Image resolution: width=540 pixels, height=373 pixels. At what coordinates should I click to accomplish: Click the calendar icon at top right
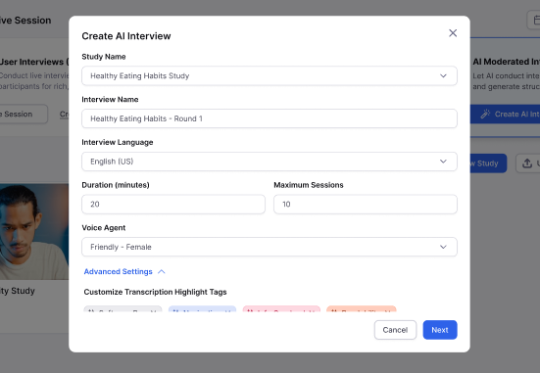(x=536, y=21)
